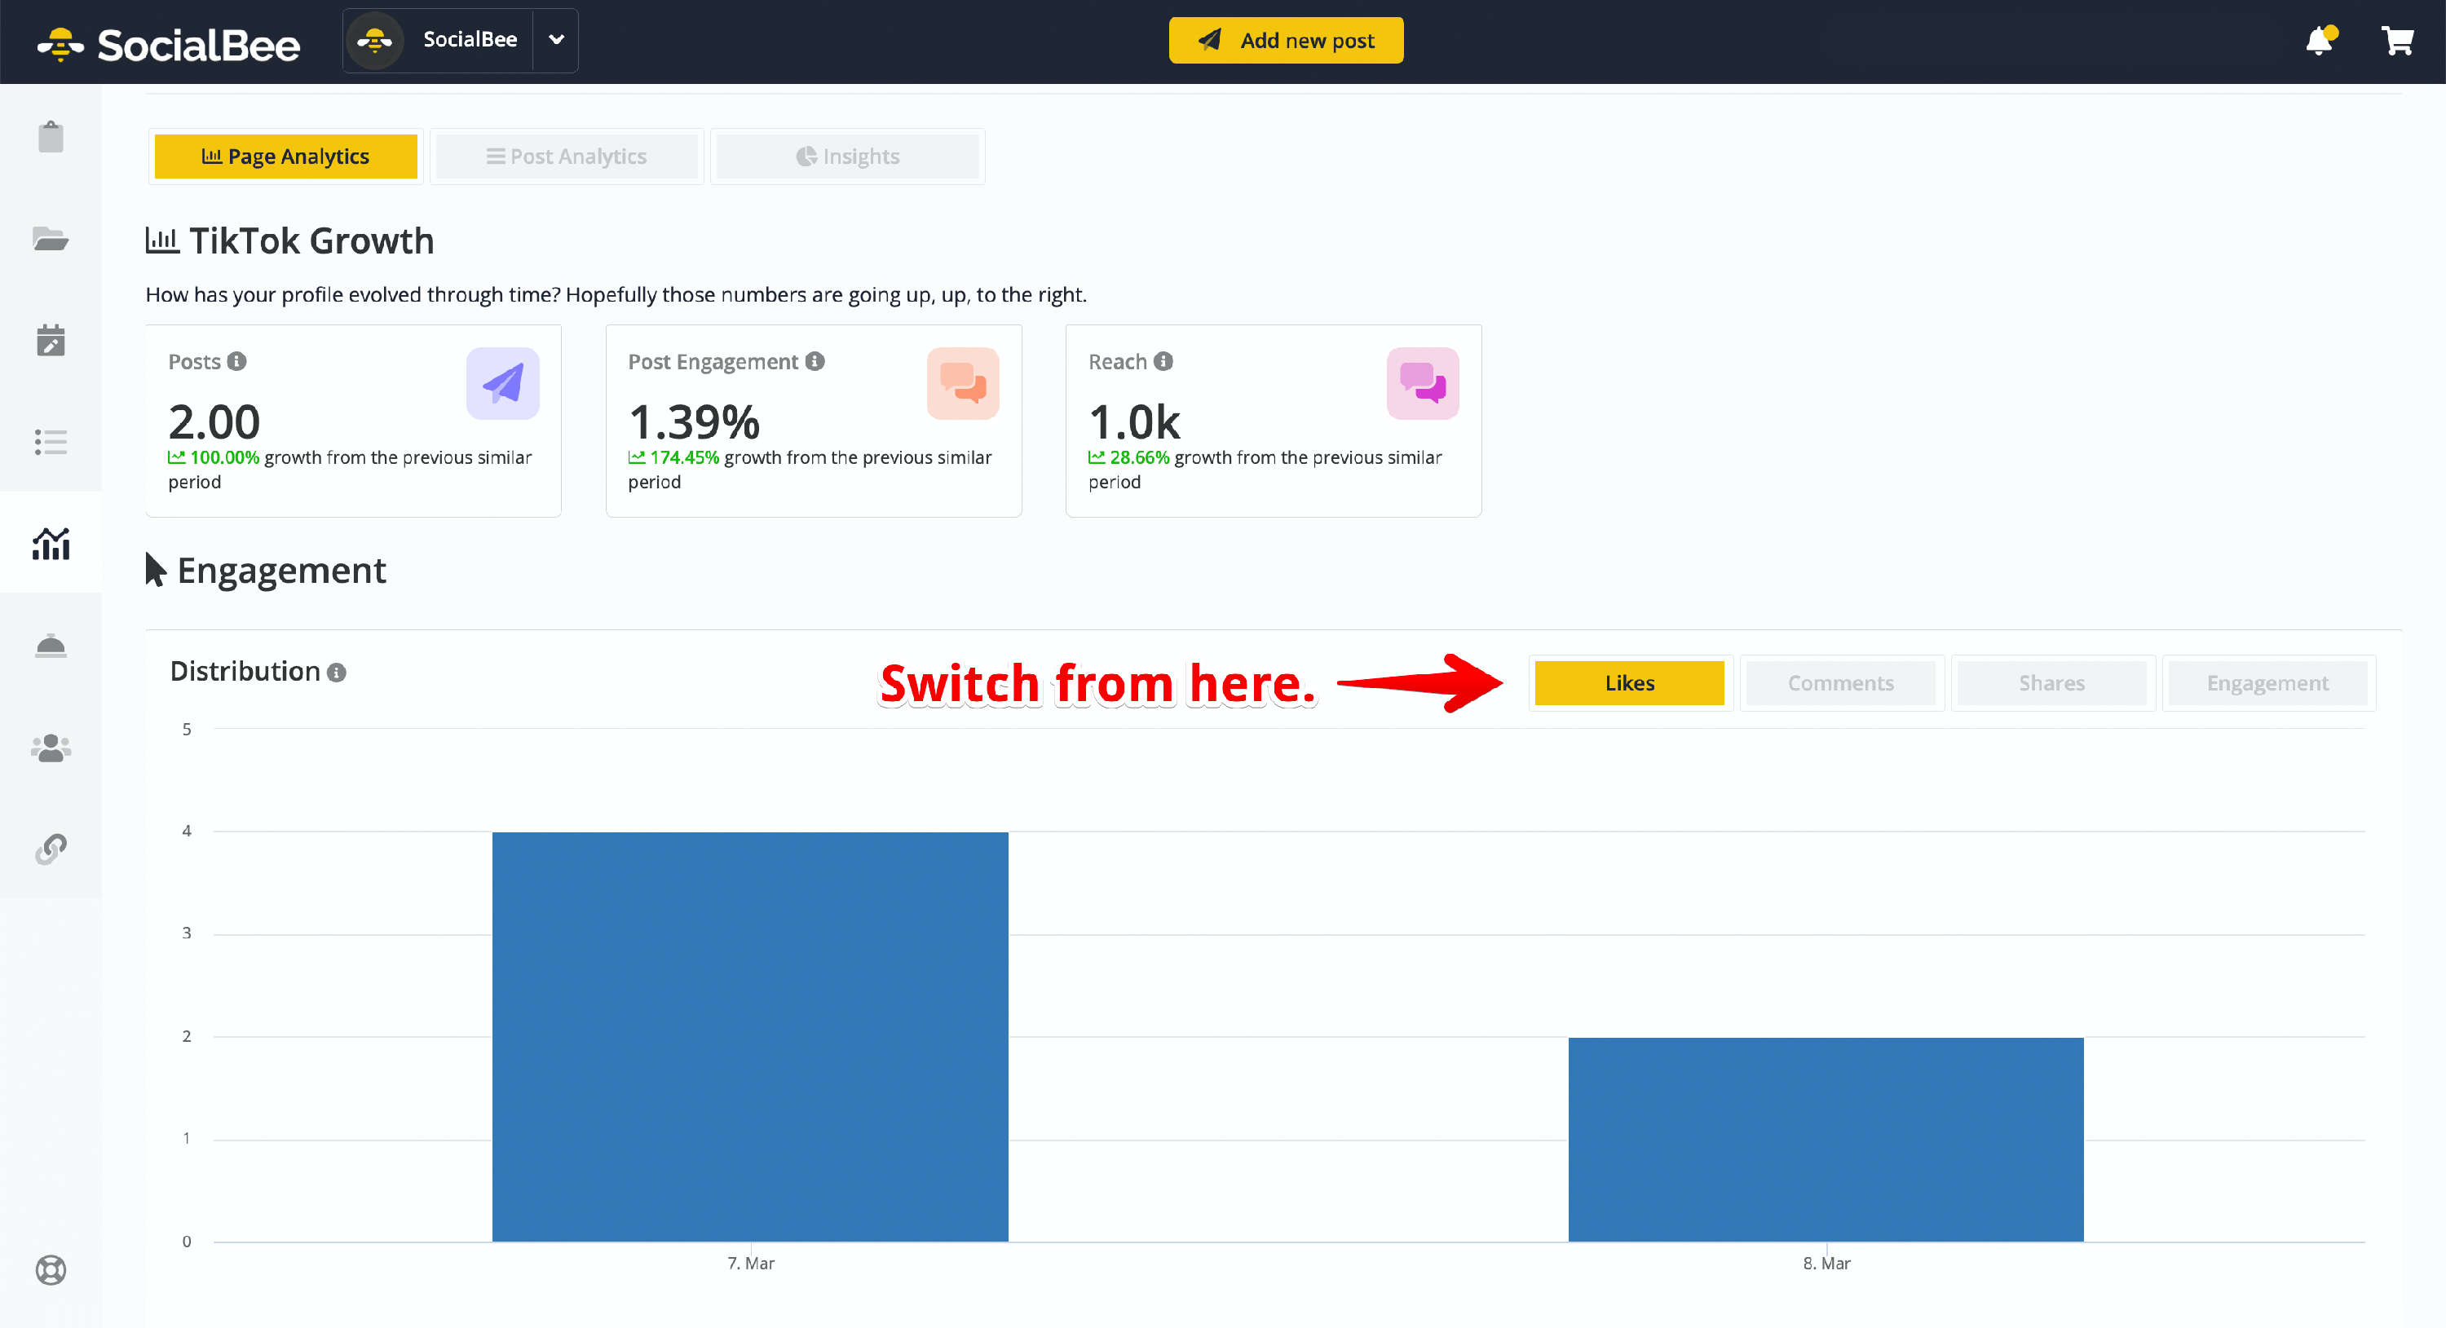This screenshot has height=1328, width=2446.
Task: Click the 2.00 Posts value
Action: tap(214, 421)
